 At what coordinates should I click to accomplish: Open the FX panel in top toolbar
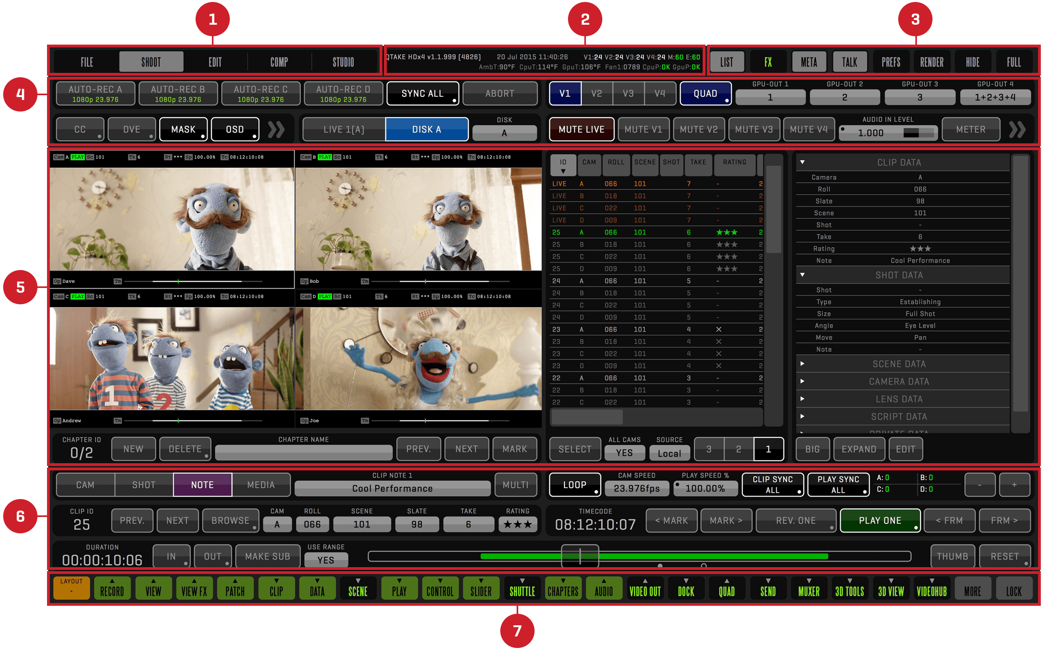coord(768,63)
